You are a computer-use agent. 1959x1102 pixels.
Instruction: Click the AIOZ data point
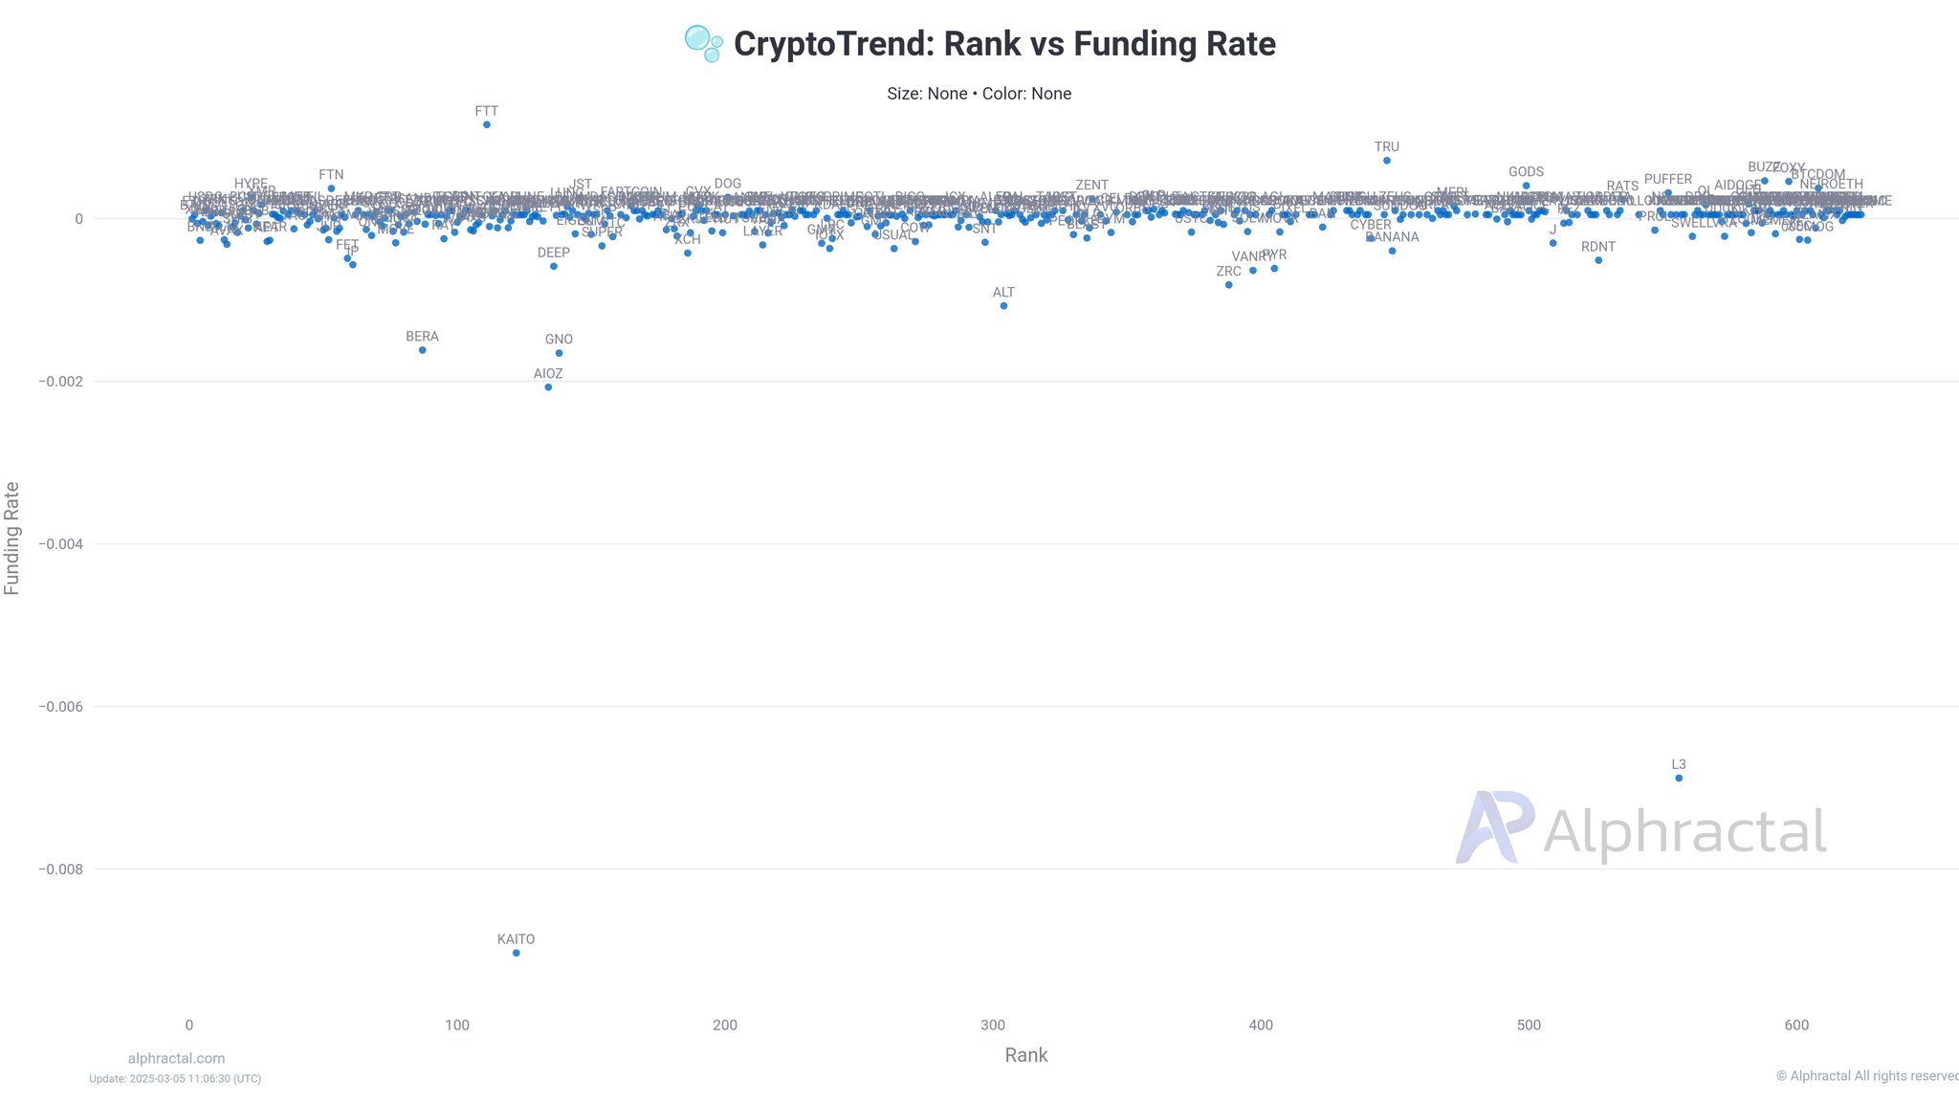[x=548, y=387]
